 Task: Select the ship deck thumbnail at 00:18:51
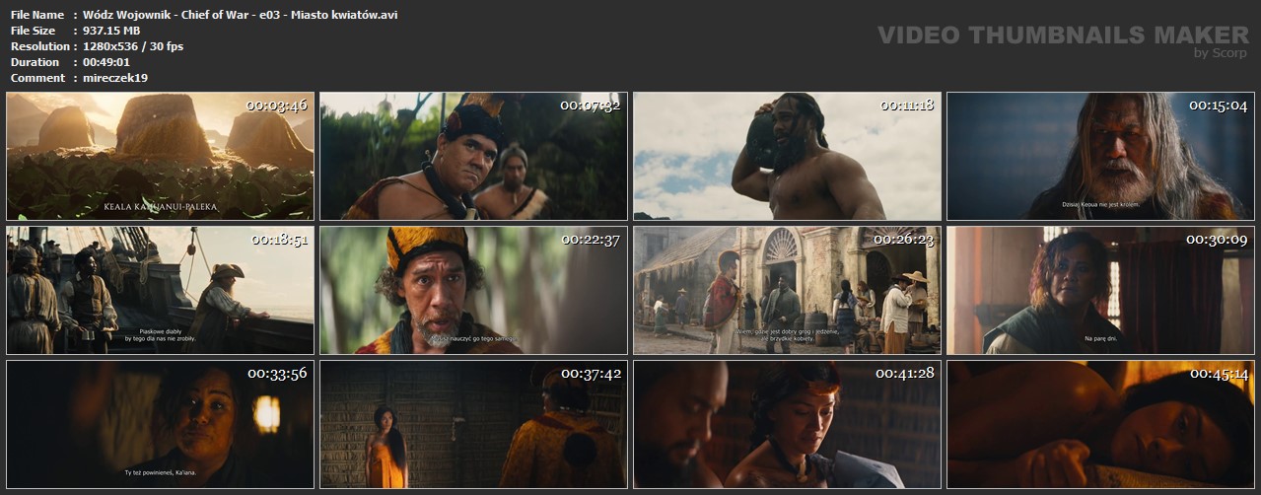tap(160, 290)
